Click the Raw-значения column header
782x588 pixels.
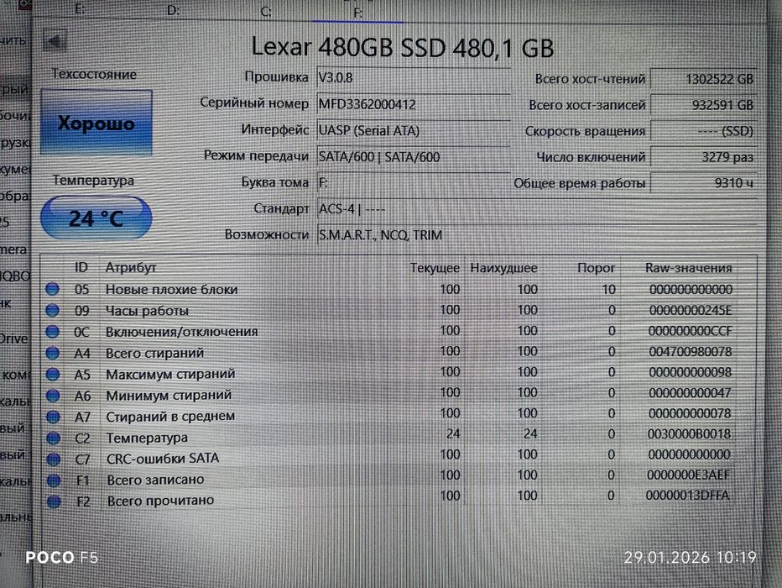(688, 268)
